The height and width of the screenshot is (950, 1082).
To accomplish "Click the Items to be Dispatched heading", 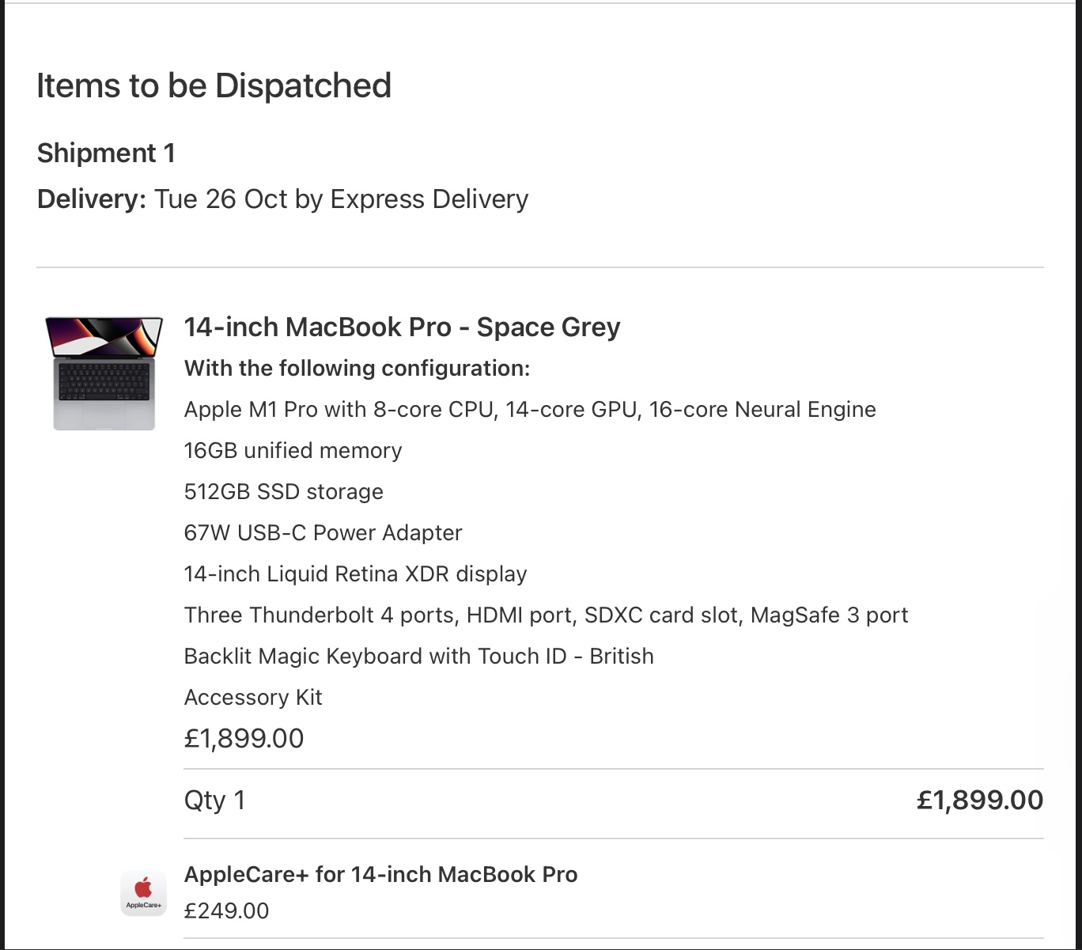I will click(x=214, y=85).
